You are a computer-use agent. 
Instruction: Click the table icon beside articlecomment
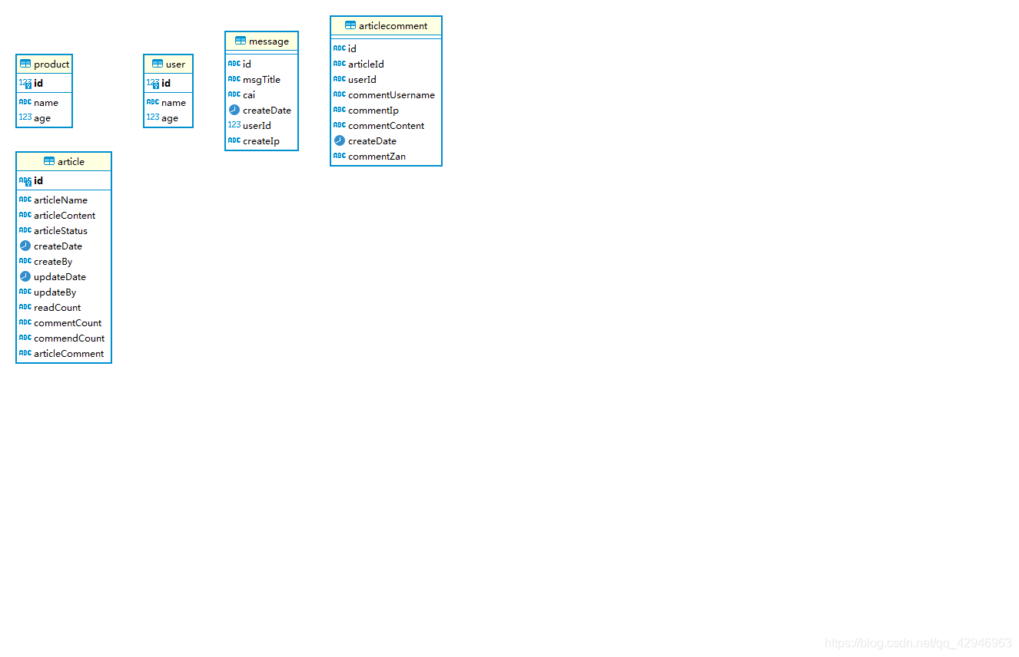pos(350,25)
